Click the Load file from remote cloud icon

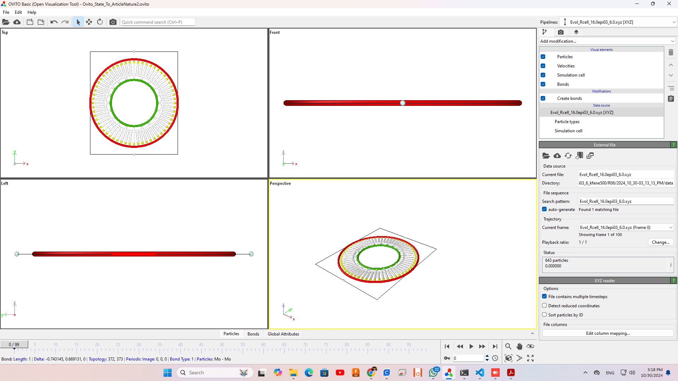click(x=17, y=22)
